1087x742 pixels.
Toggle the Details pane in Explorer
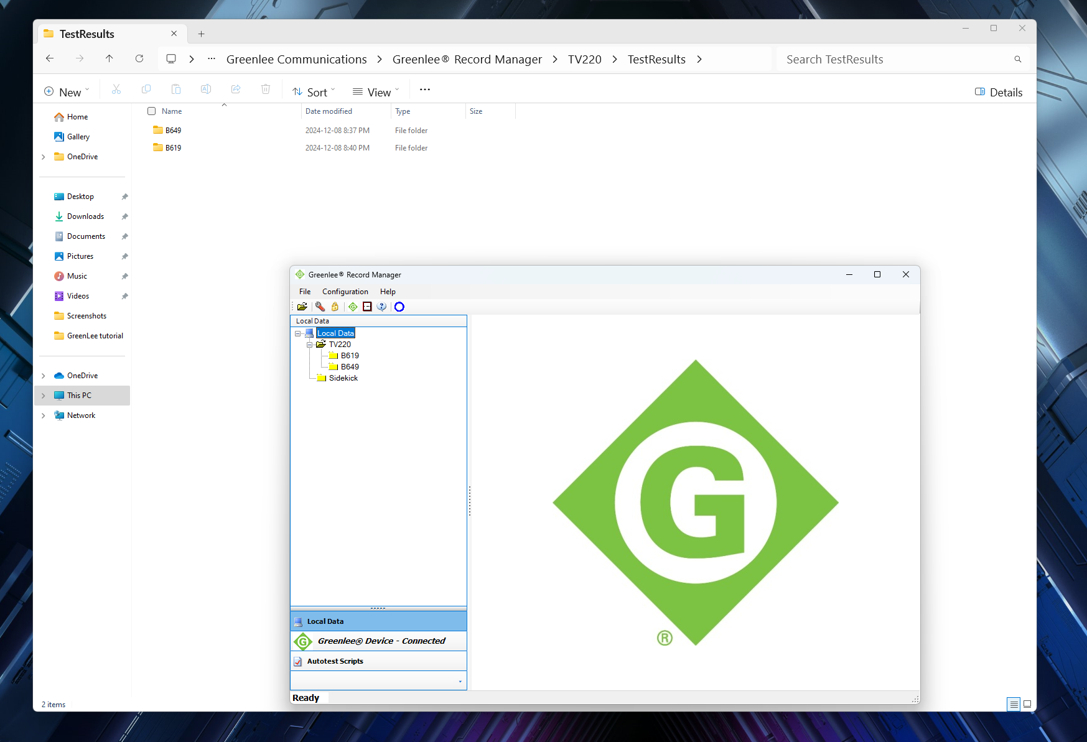click(998, 92)
